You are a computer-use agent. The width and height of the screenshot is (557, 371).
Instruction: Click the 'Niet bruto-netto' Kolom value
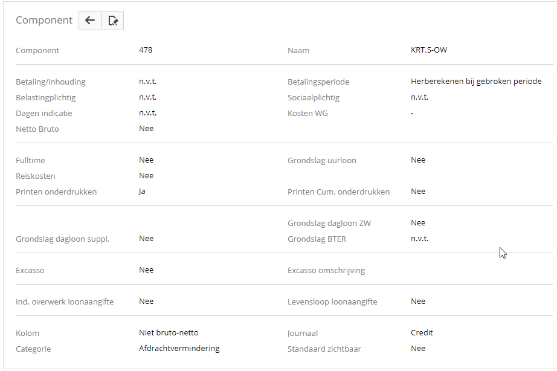[169, 333]
